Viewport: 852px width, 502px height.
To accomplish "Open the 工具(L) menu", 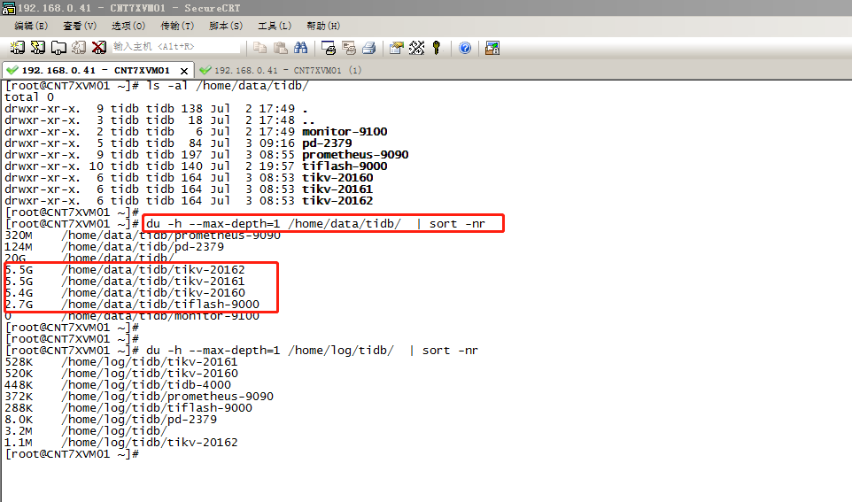I will click(x=275, y=26).
